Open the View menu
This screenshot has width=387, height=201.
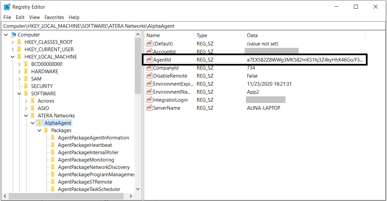pos(34,17)
